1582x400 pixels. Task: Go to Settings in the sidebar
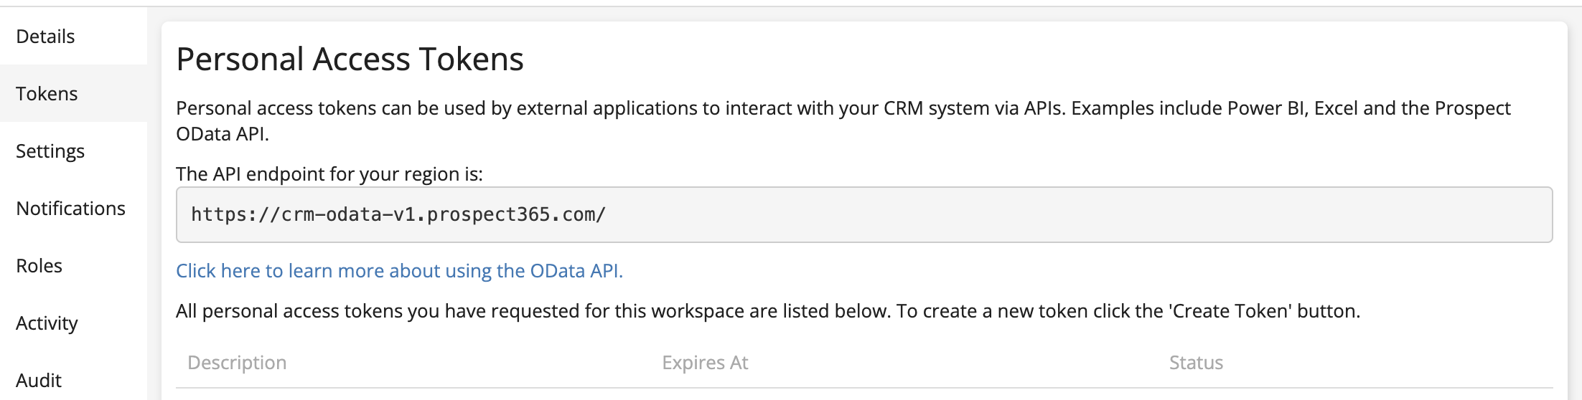point(50,151)
